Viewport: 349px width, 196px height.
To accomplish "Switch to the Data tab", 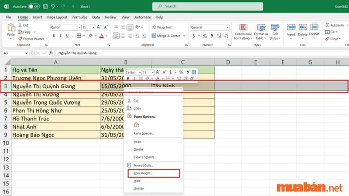I will point(96,17).
